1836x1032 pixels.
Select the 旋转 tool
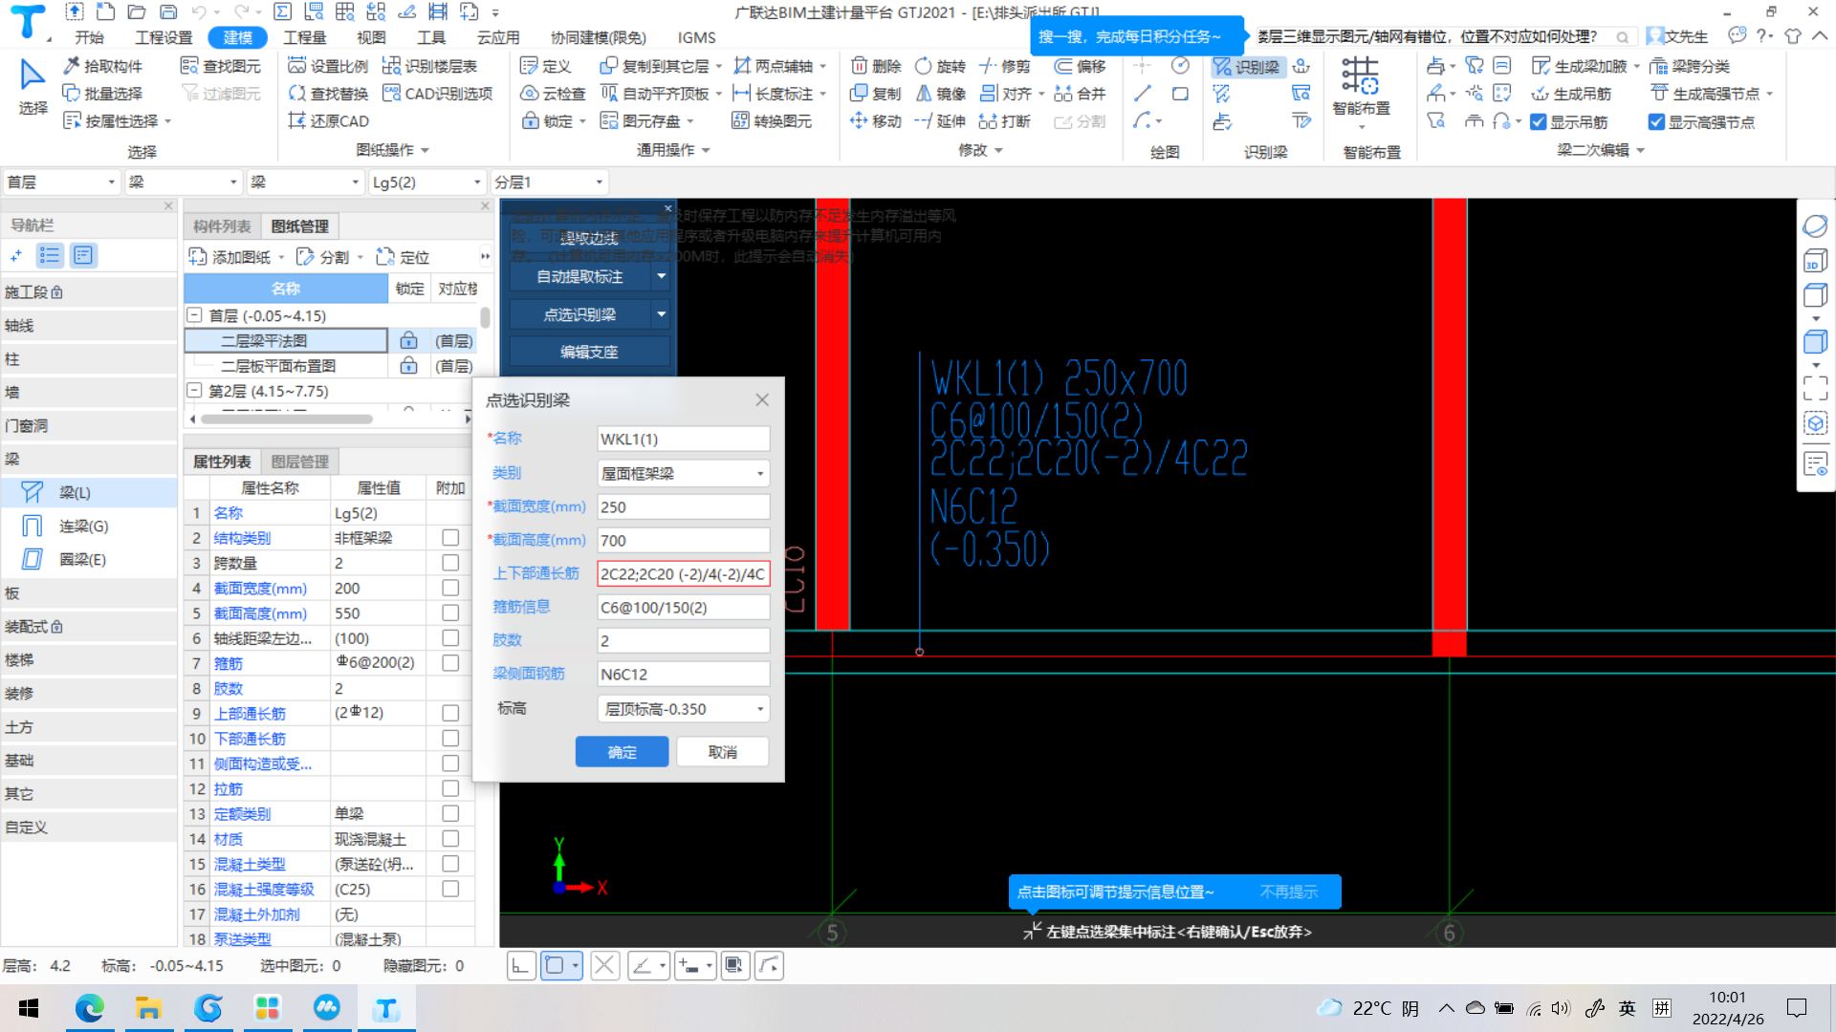940,66
